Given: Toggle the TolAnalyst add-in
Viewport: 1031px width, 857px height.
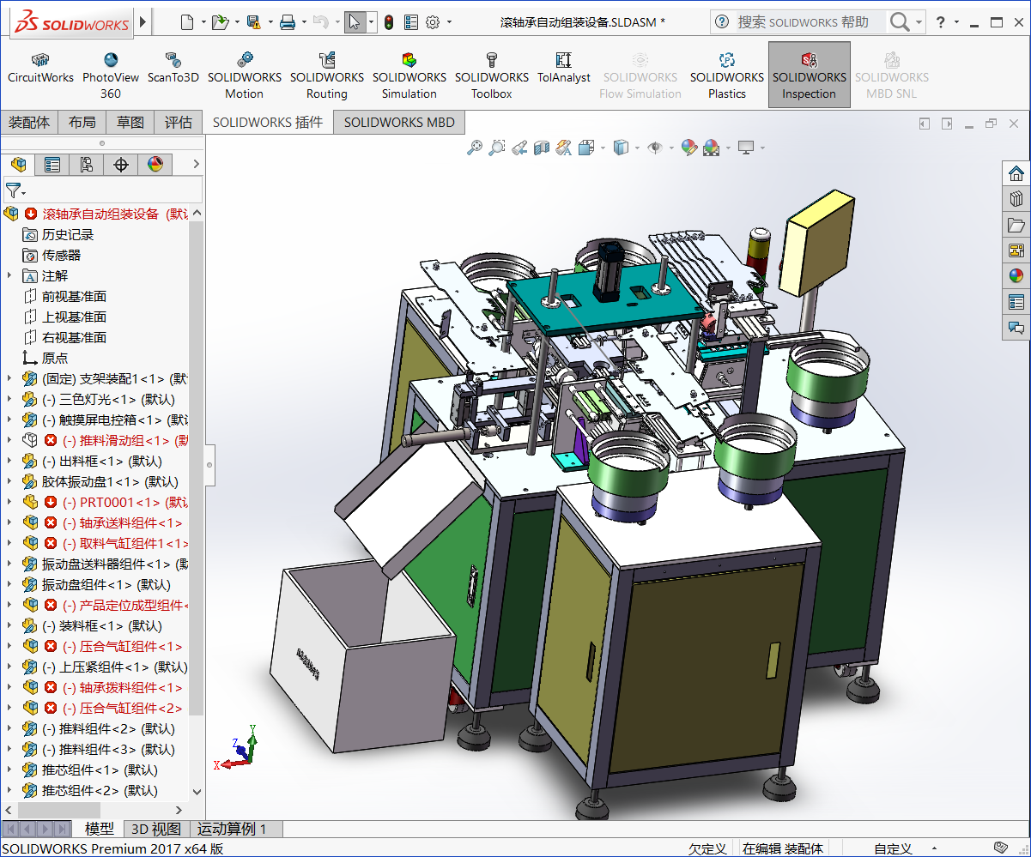Looking at the screenshot, I should click(x=564, y=69).
